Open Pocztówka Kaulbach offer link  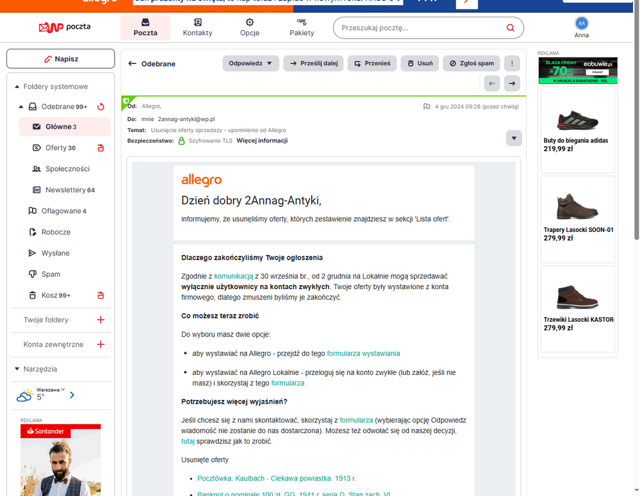pos(276,479)
